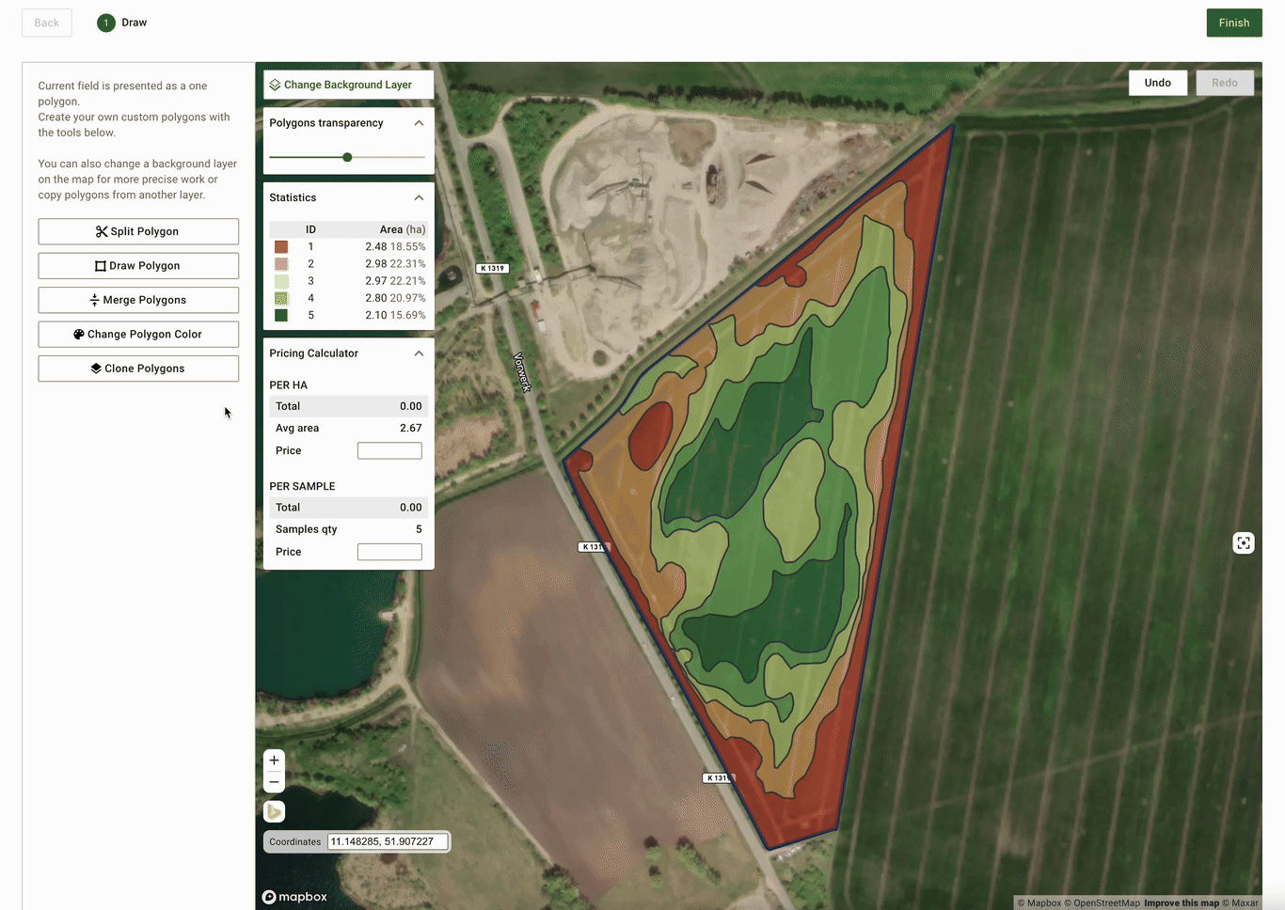Click the Split Polygon scissors icon
Screen dimensions: 1285x910
pyautogui.click(x=102, y=231)
